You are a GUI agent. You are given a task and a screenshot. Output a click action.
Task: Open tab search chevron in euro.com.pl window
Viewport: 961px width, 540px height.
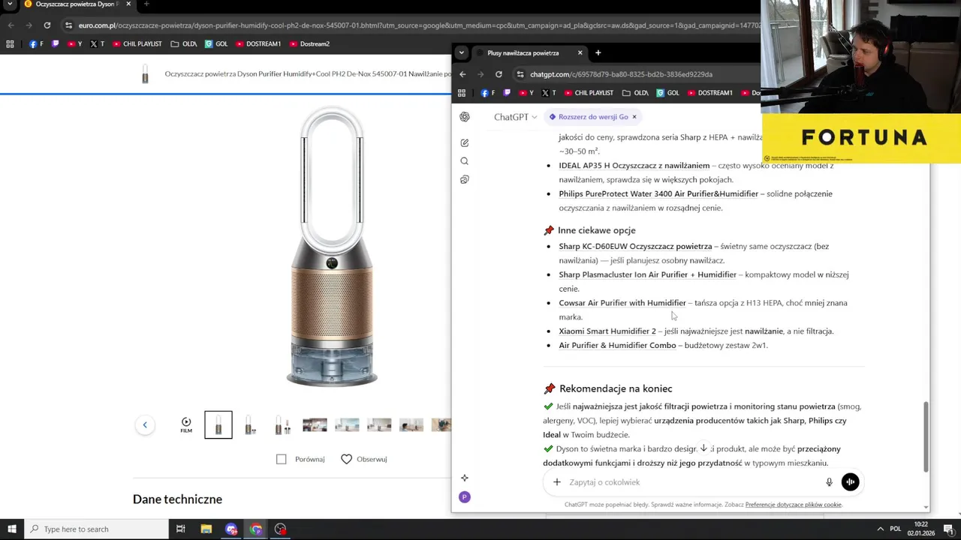point(10,4)
